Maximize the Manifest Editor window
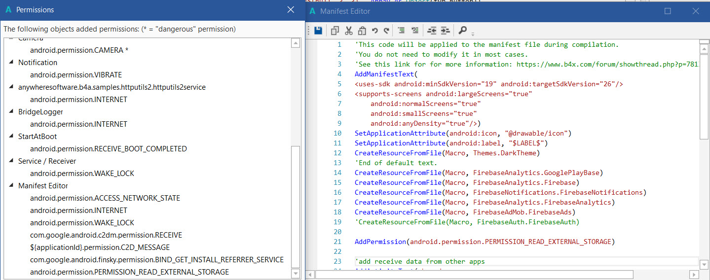710x280 pixels. 668,11
